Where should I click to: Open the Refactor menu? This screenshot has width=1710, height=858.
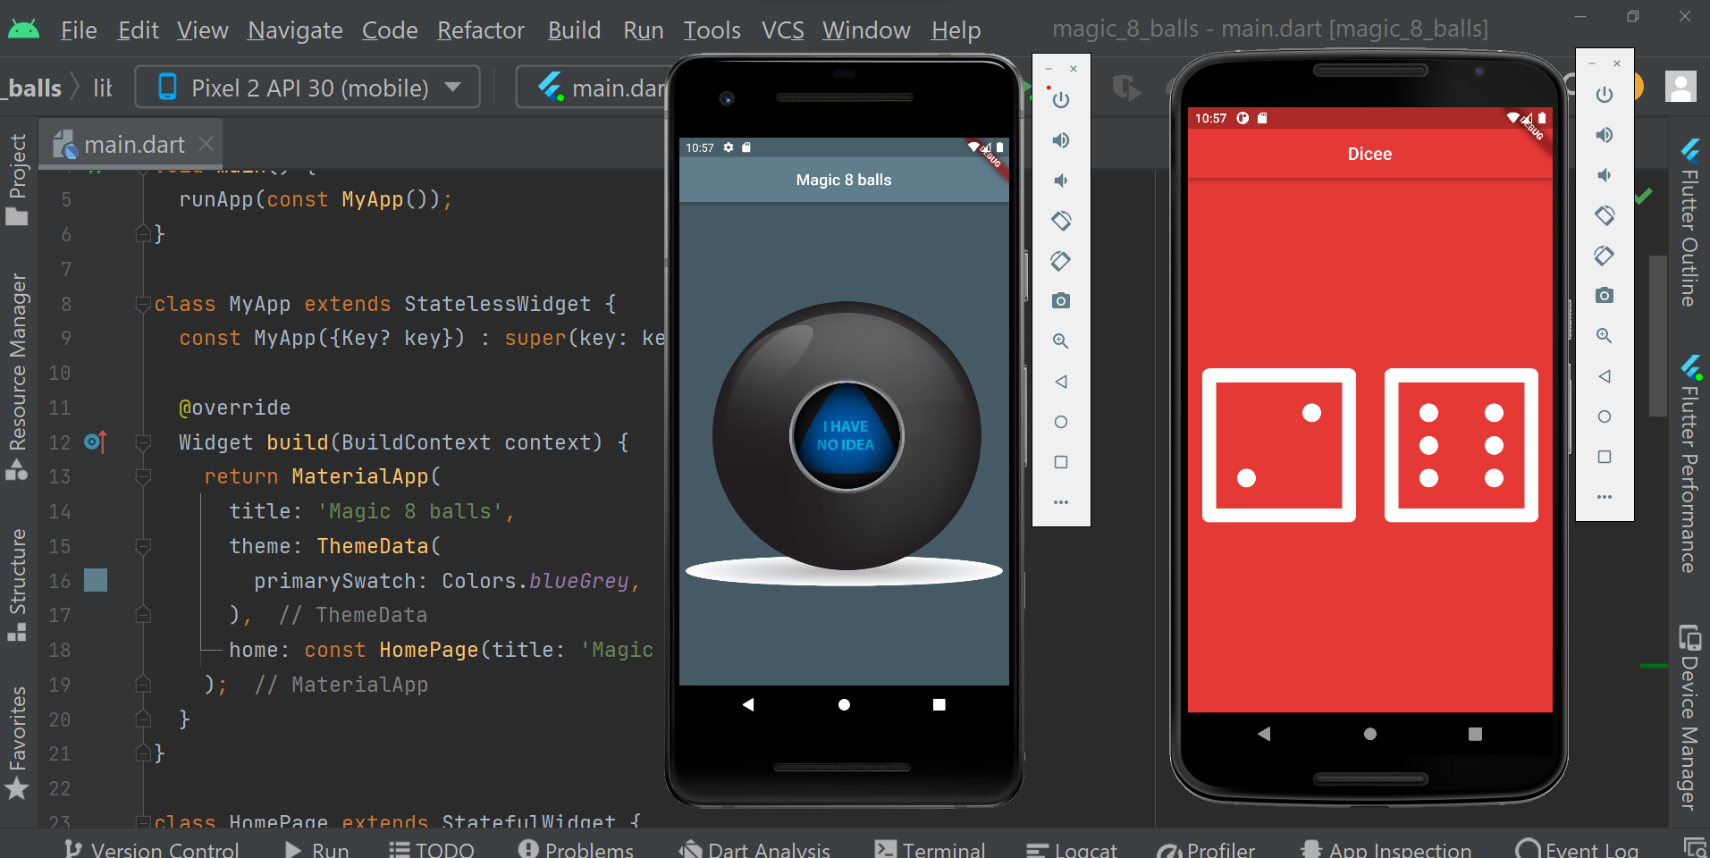click(x=481, y=29)
